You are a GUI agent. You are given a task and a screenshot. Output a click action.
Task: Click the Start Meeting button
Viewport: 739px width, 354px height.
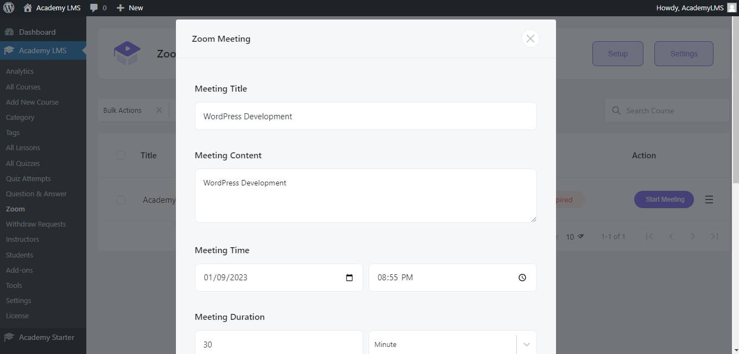point(664,199)
